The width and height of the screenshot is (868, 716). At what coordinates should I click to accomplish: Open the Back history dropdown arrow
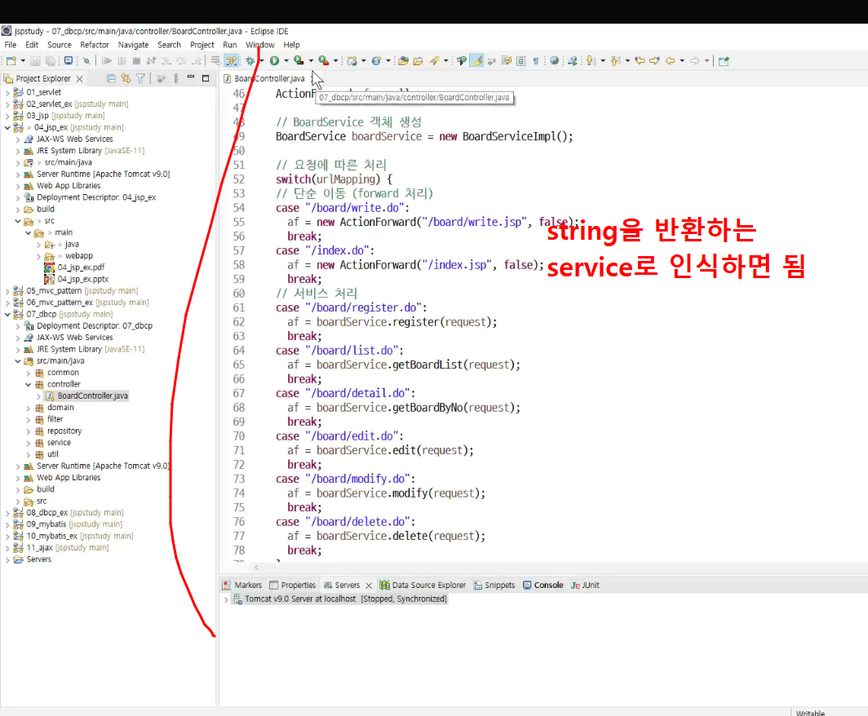pyautogui.click(x=682, y=61)
